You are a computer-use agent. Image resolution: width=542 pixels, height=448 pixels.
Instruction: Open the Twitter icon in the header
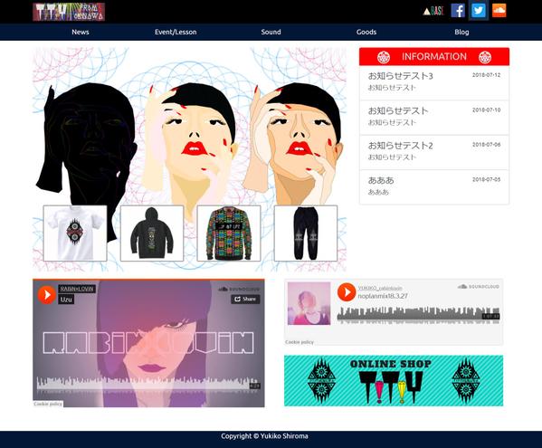pyautogui.click(x=479, y=10)
